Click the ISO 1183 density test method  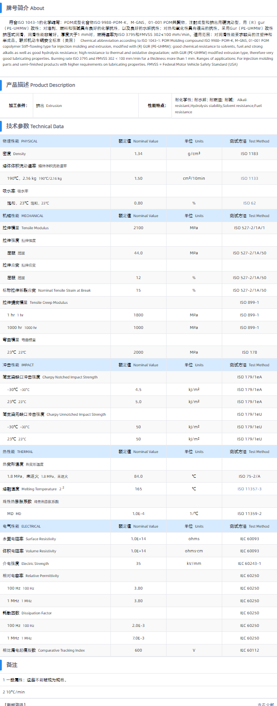(x=249, y=154)
